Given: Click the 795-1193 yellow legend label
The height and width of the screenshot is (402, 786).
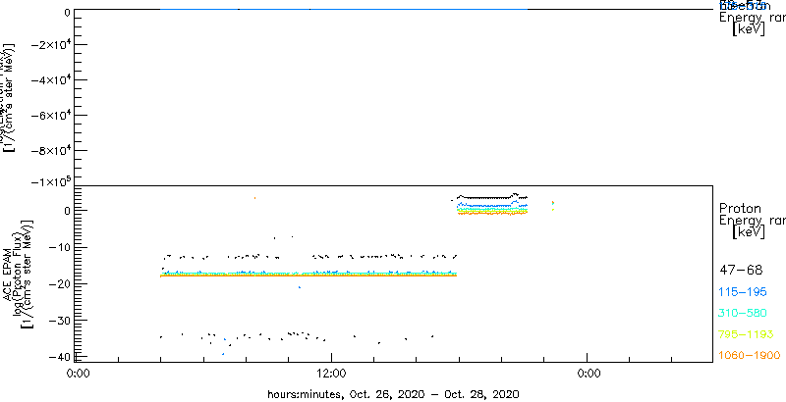Looking at the screenshot, I should click(747, 334).
